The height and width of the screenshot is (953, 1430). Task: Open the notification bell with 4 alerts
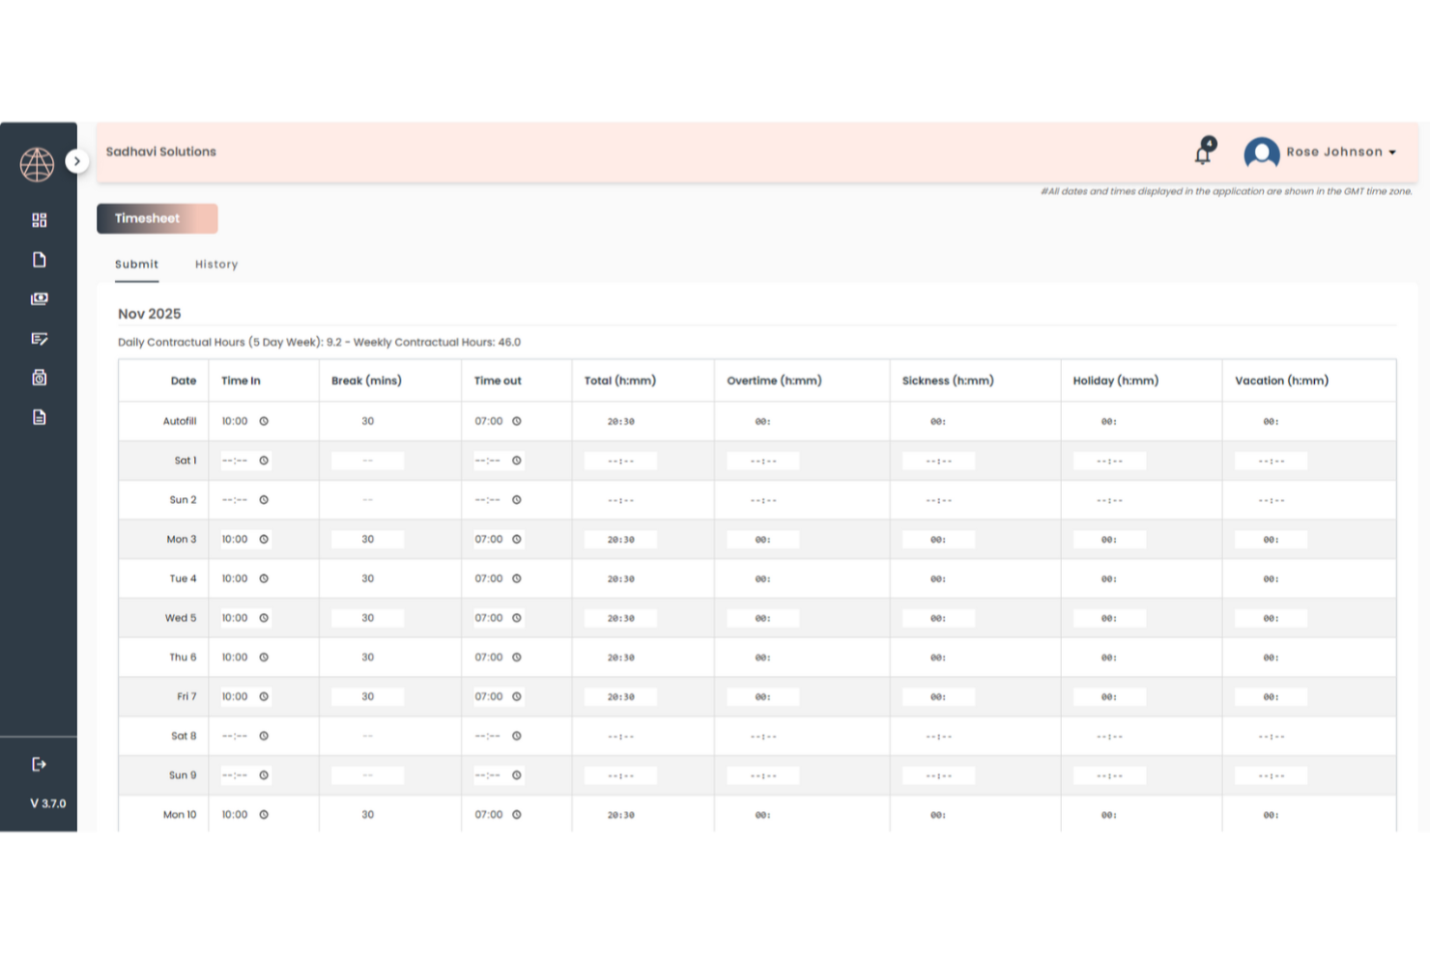(1202, 152)
